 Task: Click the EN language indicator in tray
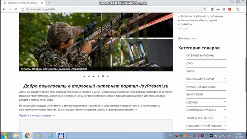coord(171,135)
